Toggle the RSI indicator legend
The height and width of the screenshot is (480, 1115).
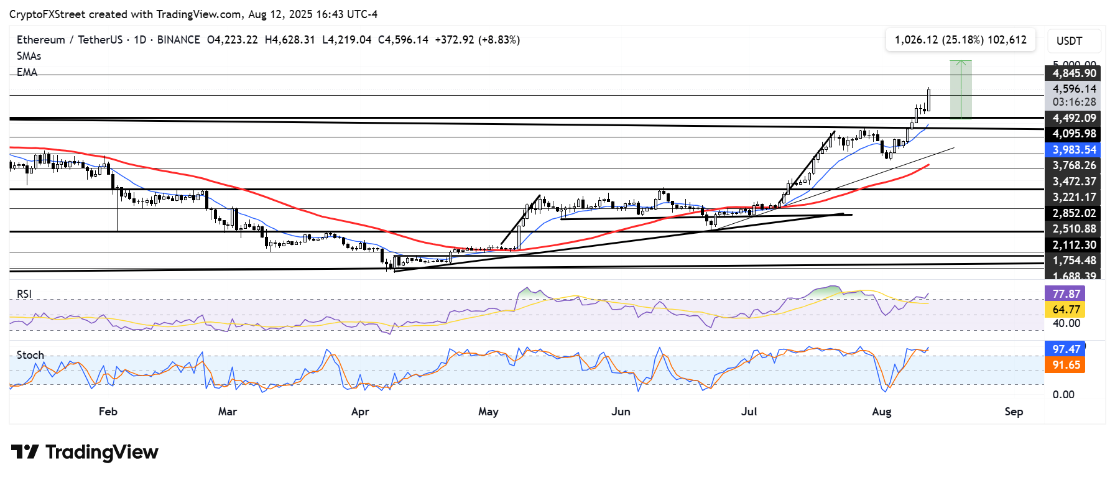24,293
